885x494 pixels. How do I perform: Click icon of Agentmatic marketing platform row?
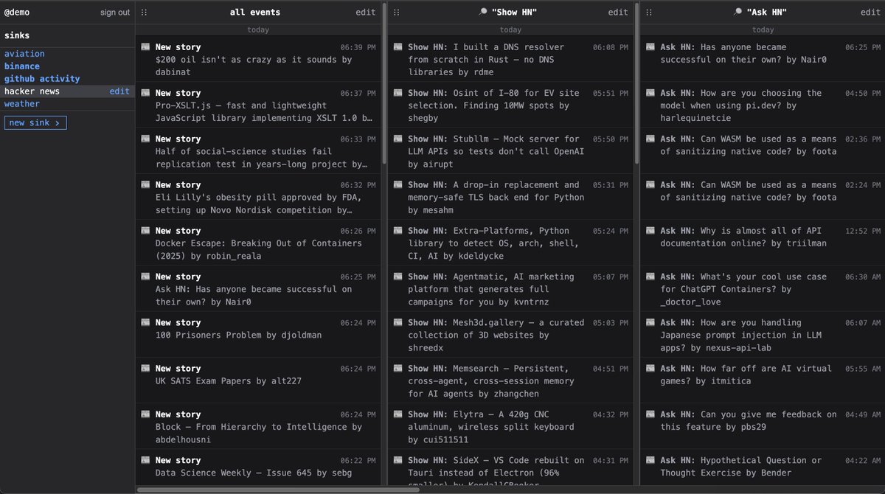(398, 276)
